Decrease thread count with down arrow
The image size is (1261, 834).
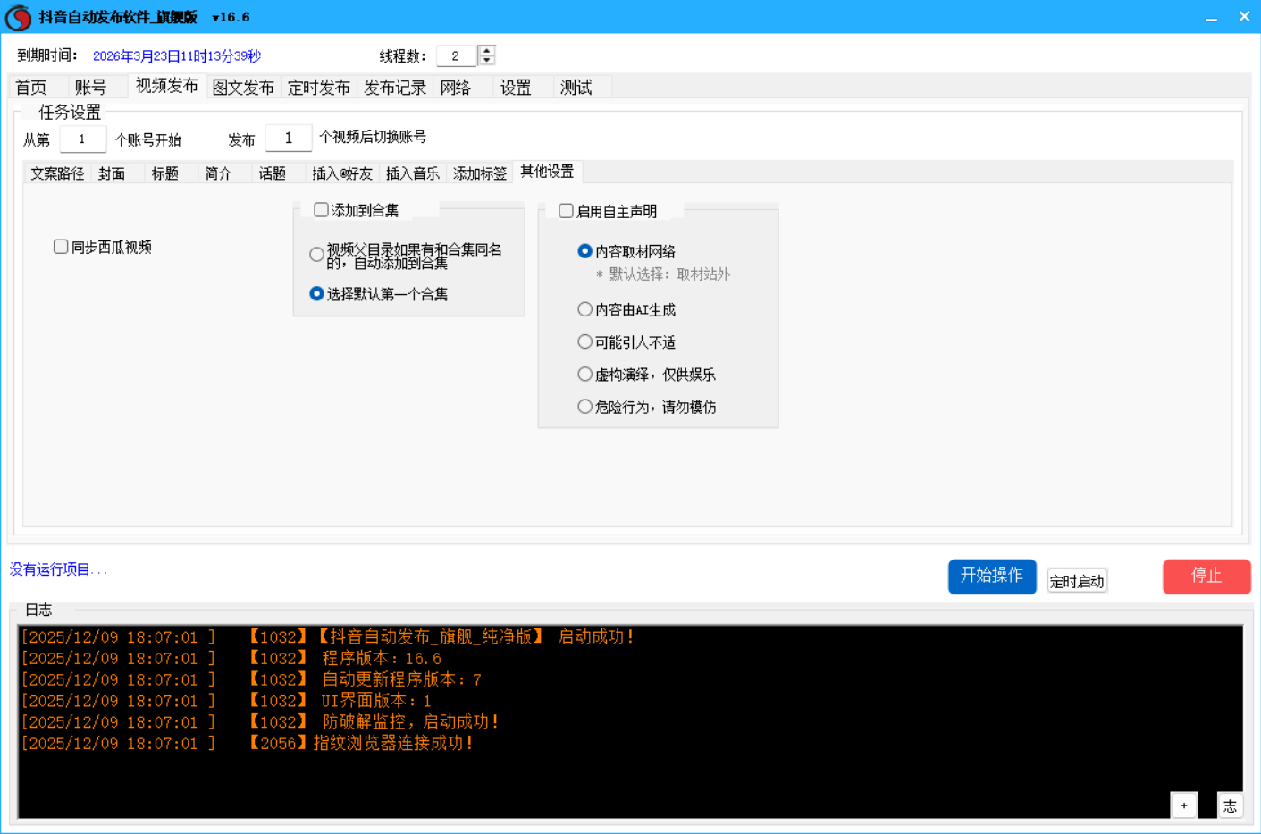487,61
